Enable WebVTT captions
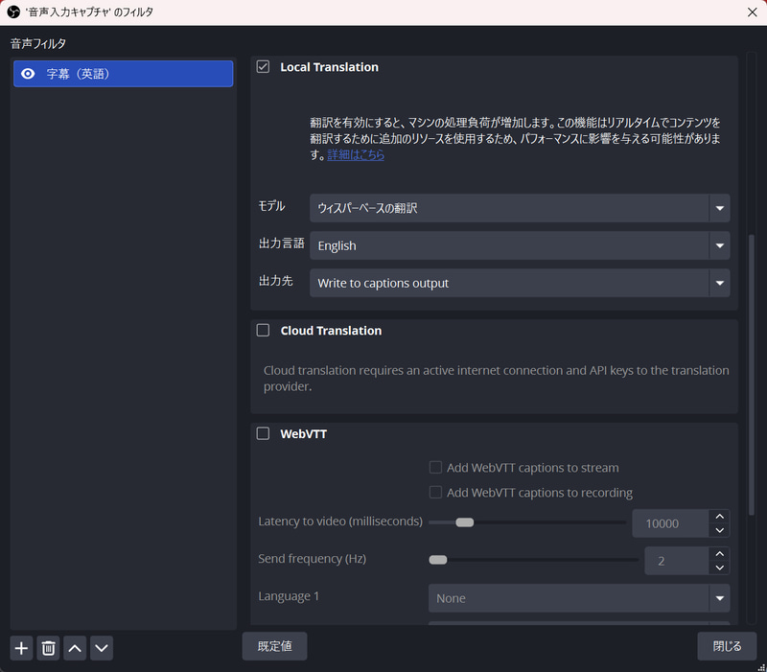The height and width of the screenshot is (672, 767). click(x=263, y=433)
